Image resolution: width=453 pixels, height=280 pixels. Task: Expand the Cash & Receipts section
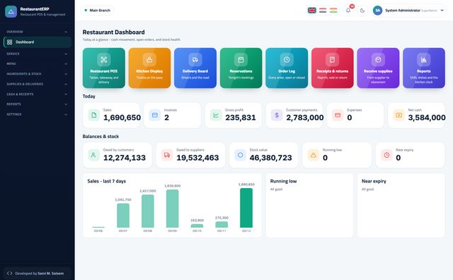[x=37, y=94]
